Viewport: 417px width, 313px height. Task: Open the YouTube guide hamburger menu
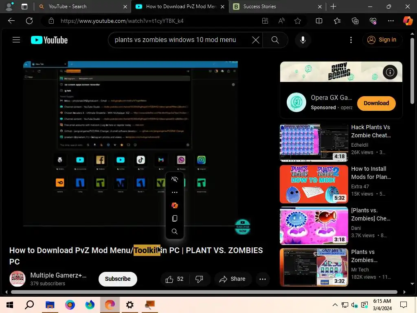16,40
